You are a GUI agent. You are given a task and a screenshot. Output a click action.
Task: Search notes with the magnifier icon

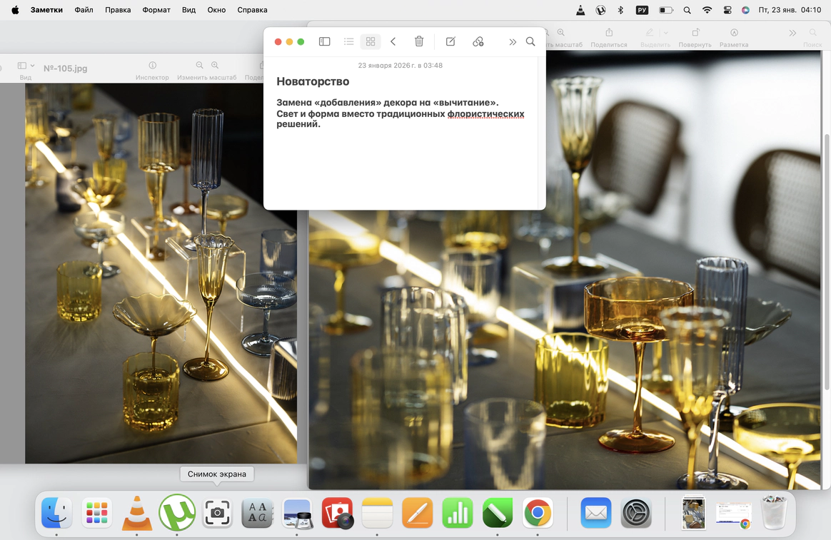pyautogui.click(x=530, y=41)
